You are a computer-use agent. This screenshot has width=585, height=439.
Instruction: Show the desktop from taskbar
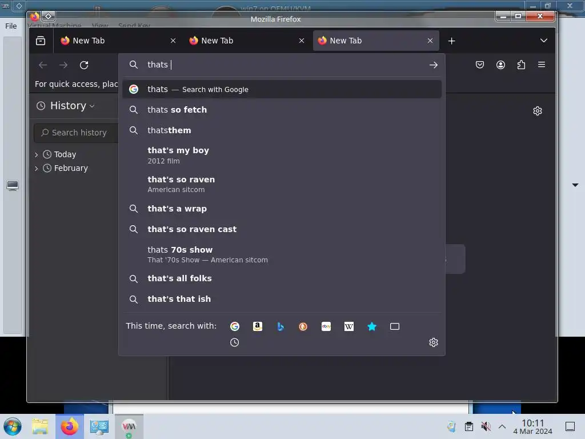point(570,426)
